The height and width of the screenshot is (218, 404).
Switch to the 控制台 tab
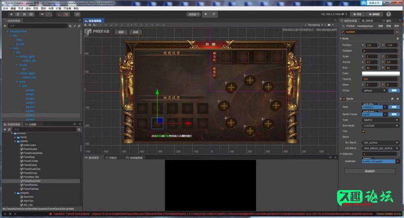tap(111, 158)
